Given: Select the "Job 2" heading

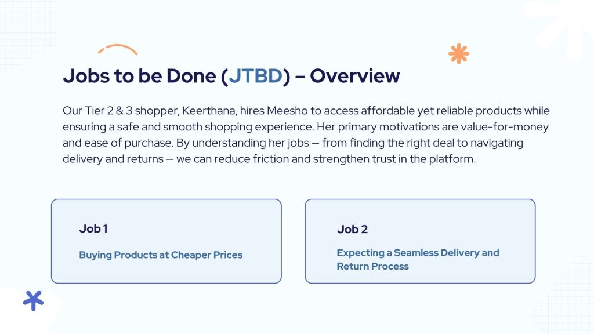Looking at the screenshot, I should coord(352,229).
